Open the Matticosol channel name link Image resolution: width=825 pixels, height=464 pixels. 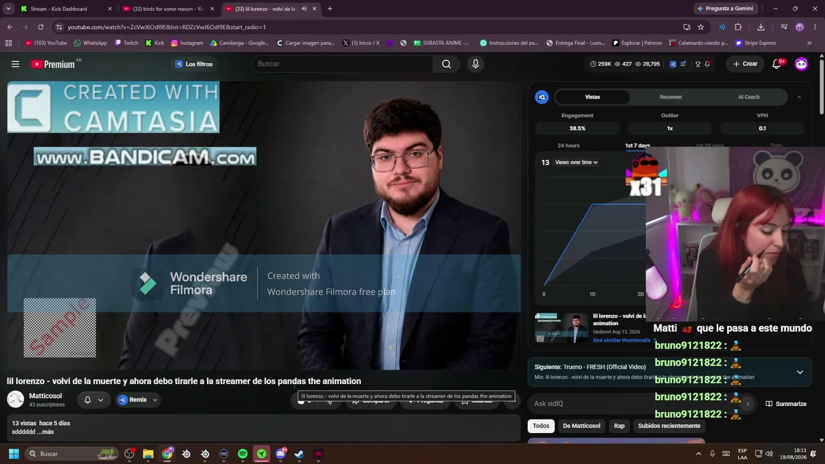pyautogui.click(x=45, y=396)
